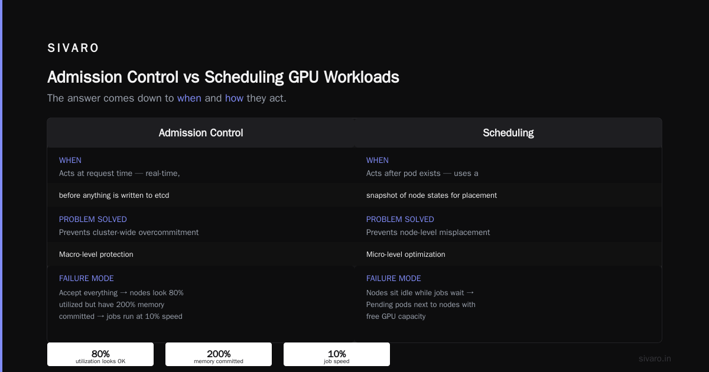This screenshot has width=709, height=372.
Task: Click PROBLEM SOLVED label under Scheduling
Action: [400, 219]
